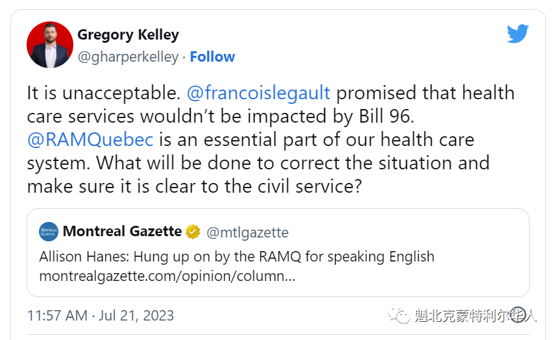Click the "make sure it is clear" line
Image resolution: width=555 pixels, height=340 pixels.
click(194, 186)
